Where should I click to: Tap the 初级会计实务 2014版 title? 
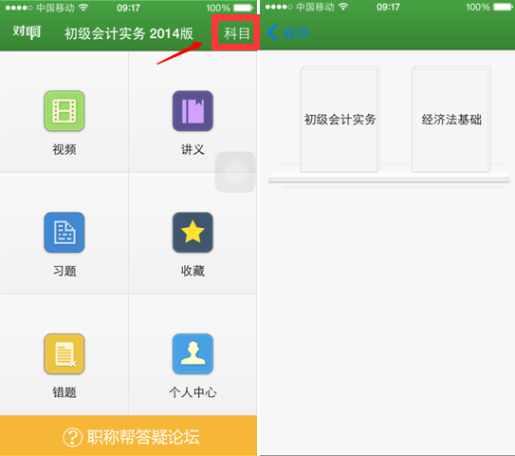[129, 33]
